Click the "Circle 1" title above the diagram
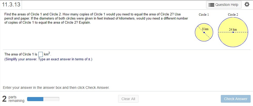 point(204,15)
